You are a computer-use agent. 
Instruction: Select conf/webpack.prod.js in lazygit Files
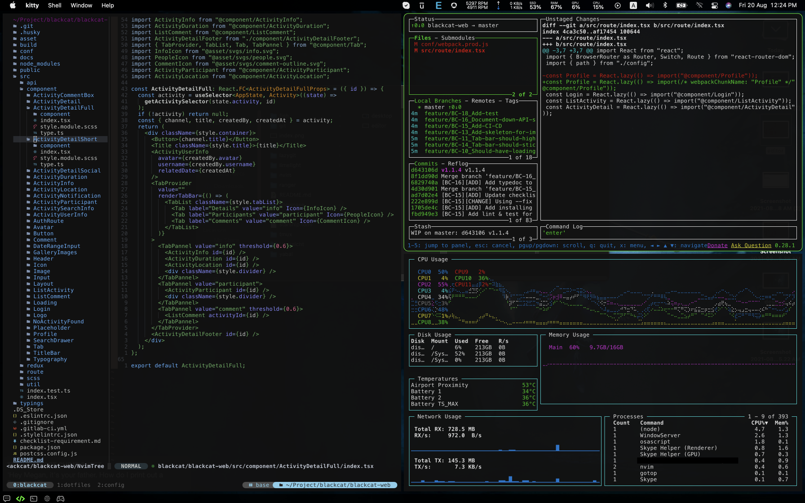[451, 44]
